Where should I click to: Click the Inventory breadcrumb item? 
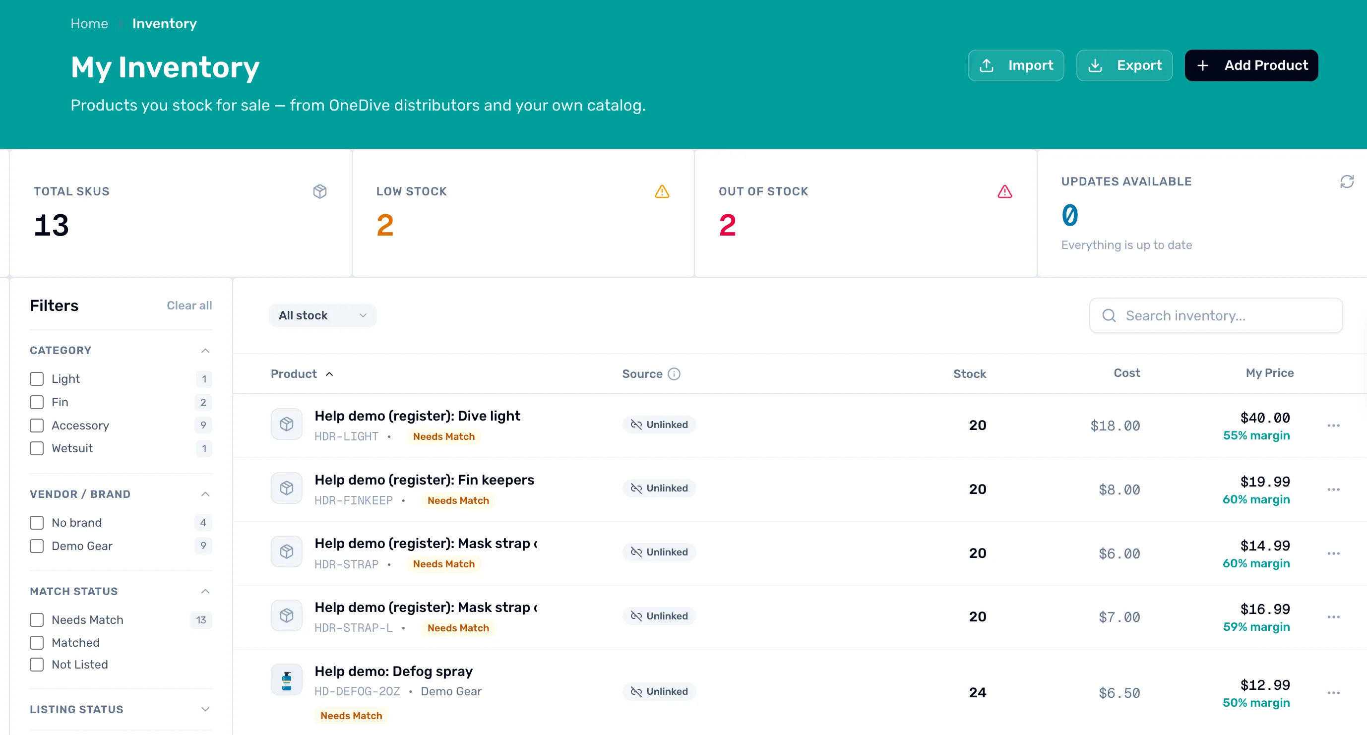pos(165,24)
